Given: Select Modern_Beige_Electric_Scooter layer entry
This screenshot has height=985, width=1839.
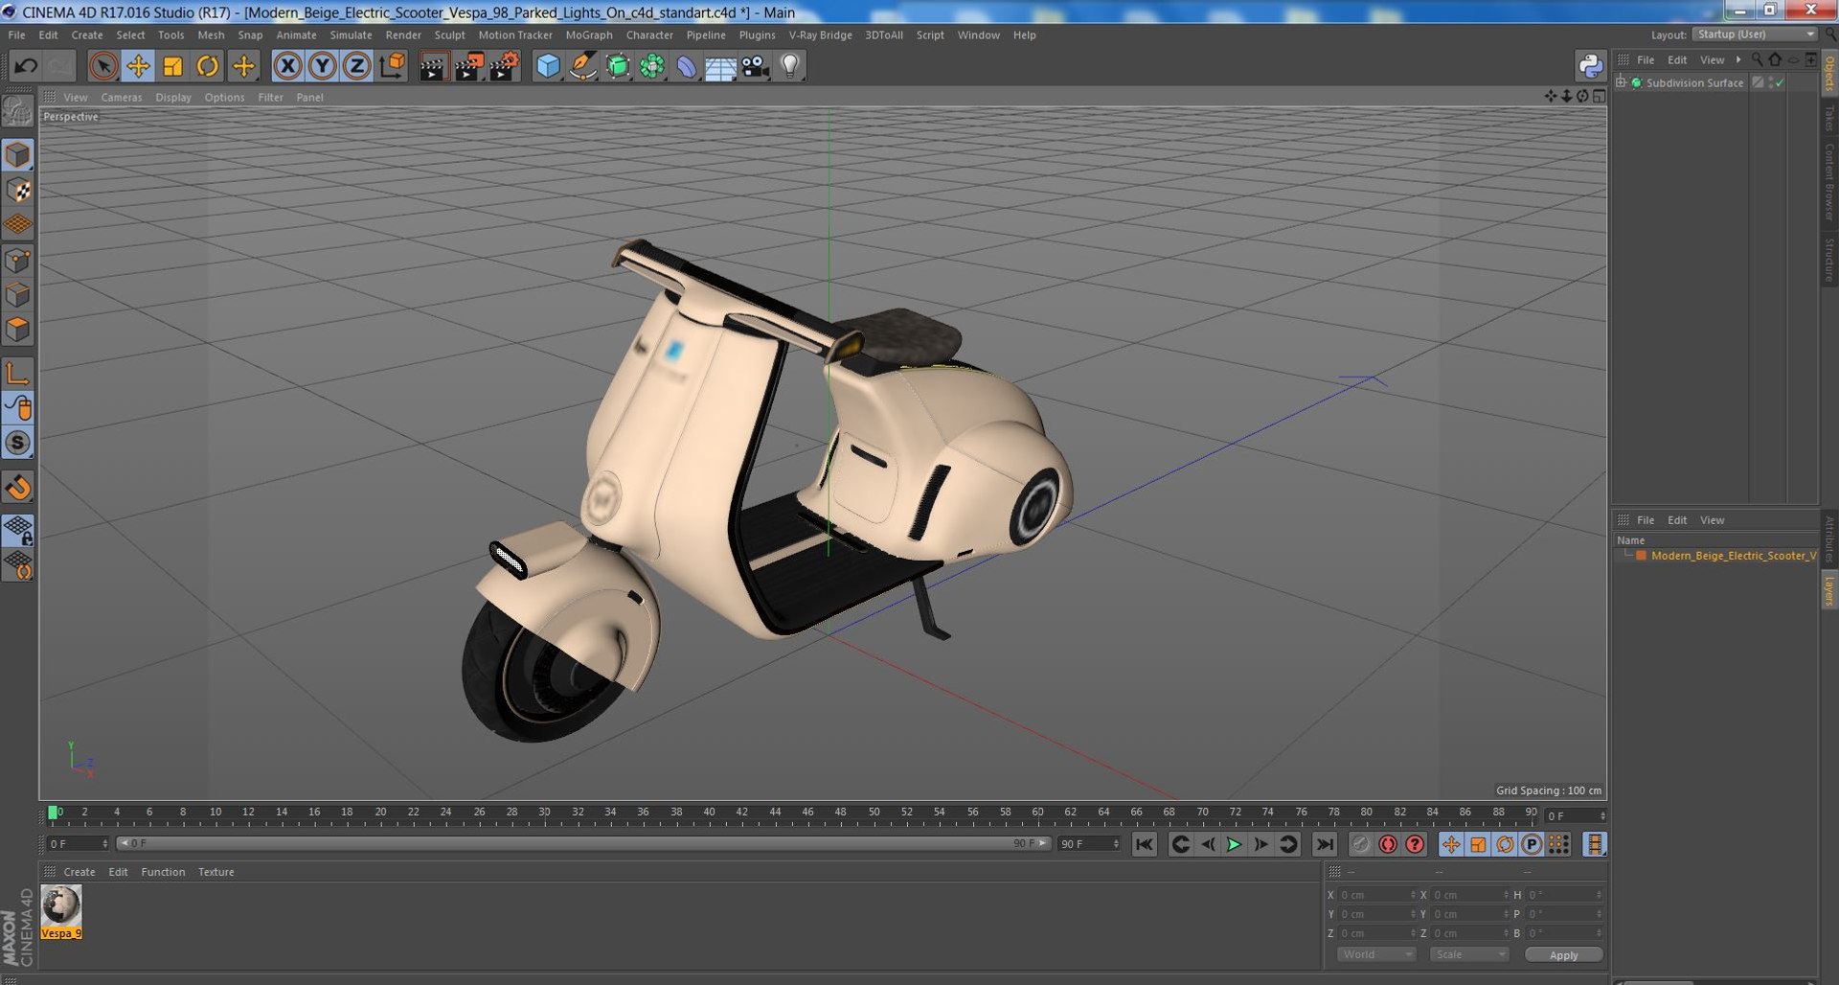Looking at the screenshot, I should (1733, 556).
